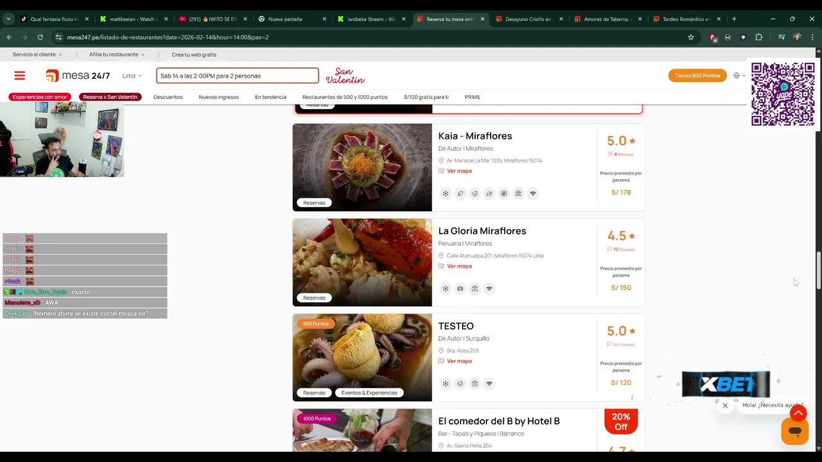Click the TESTEO octopus photo thumbnail
The width and height of the screenshot is (822, 462).
click(x=362, y=357)
